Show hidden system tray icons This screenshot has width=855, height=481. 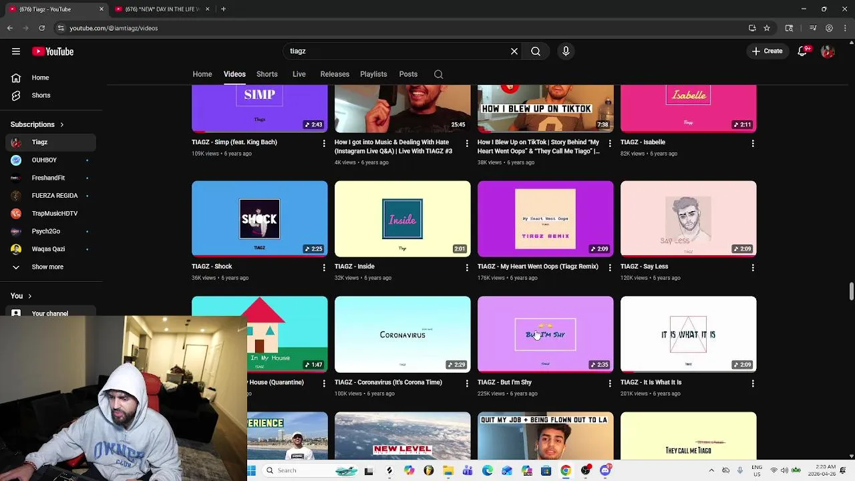pos(711,470)
